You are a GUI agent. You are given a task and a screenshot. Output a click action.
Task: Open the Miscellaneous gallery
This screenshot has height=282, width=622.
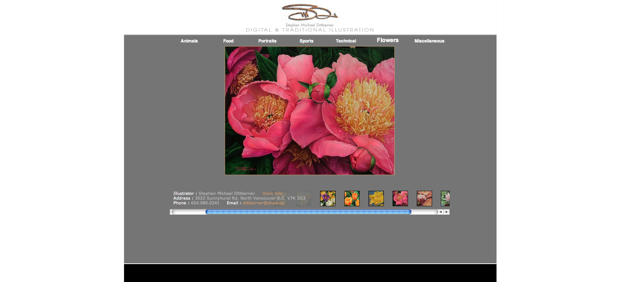tap(430, 41)
